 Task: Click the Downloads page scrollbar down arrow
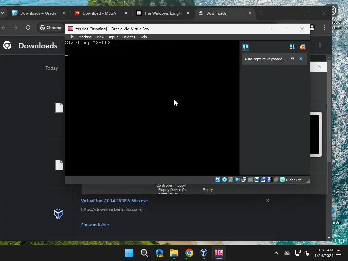tap(329, 238)
